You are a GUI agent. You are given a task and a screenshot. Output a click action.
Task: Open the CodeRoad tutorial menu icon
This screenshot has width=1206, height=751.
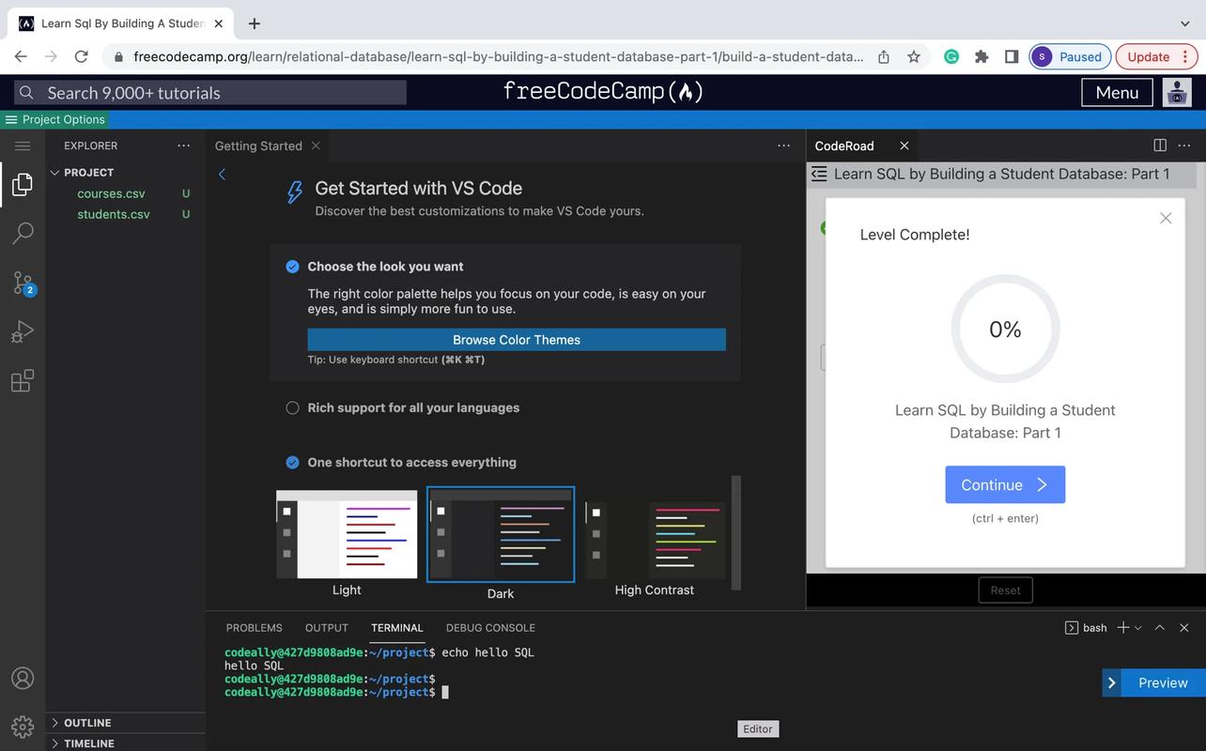pyautogui.click(x=819, y=174)
